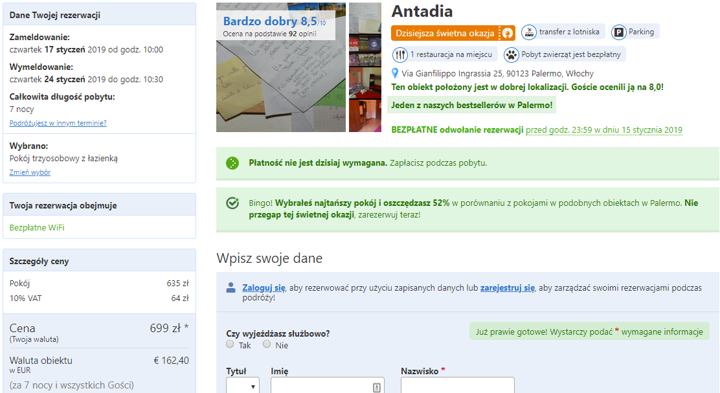Click the transfer z lotniska label
720x393 pixels.
(569, 32)
